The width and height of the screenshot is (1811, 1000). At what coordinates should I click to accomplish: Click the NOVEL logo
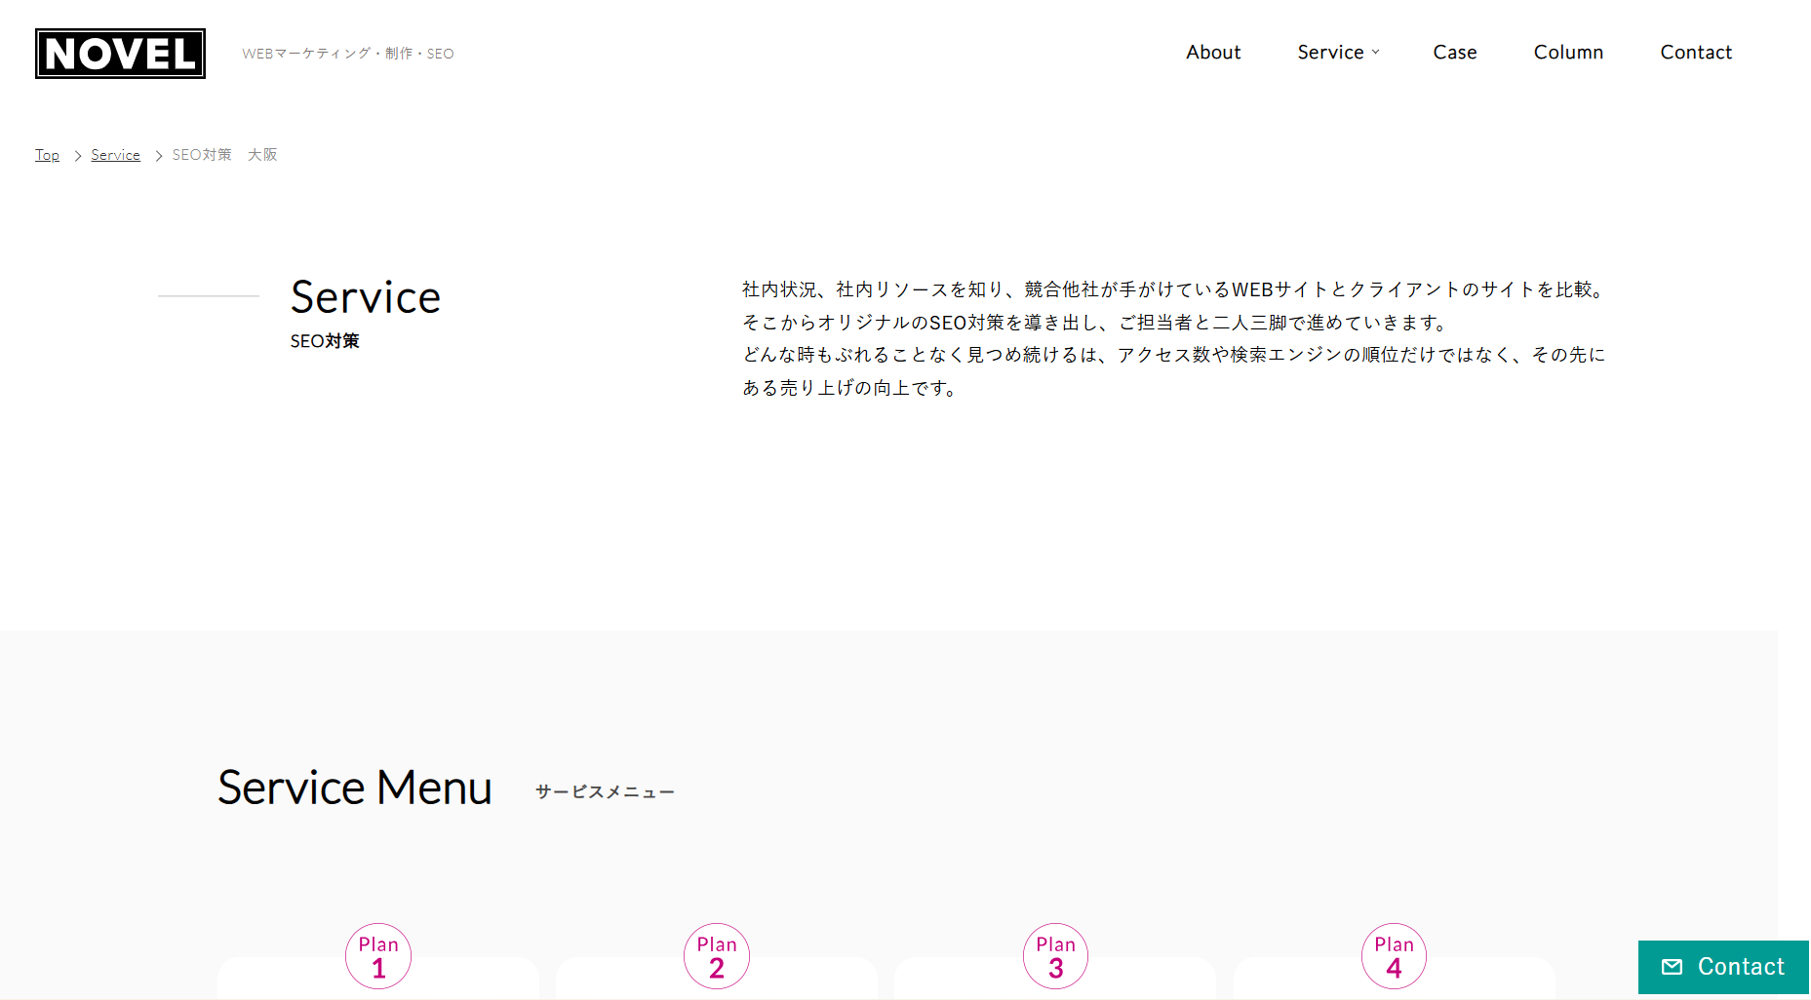click(x=119, y=54)
